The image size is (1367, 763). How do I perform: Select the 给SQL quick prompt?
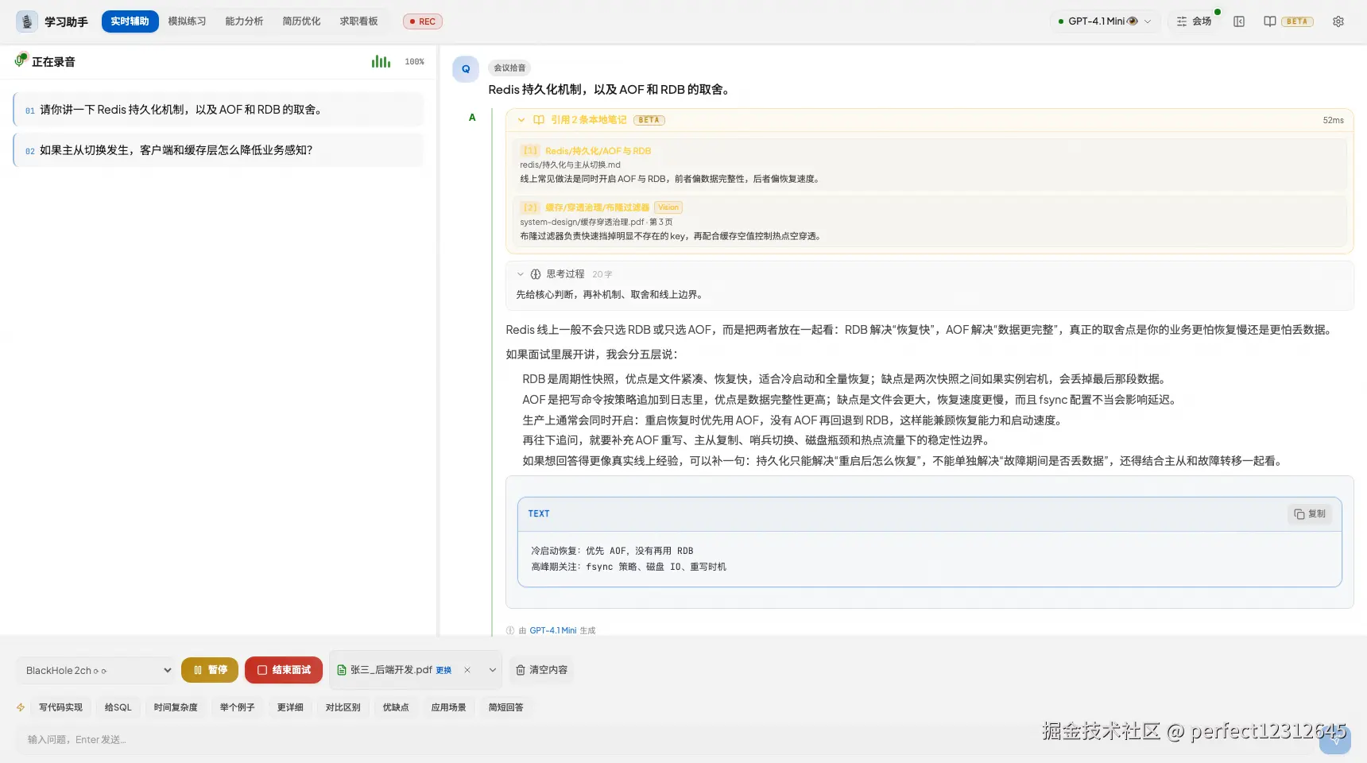pos(118,707)
